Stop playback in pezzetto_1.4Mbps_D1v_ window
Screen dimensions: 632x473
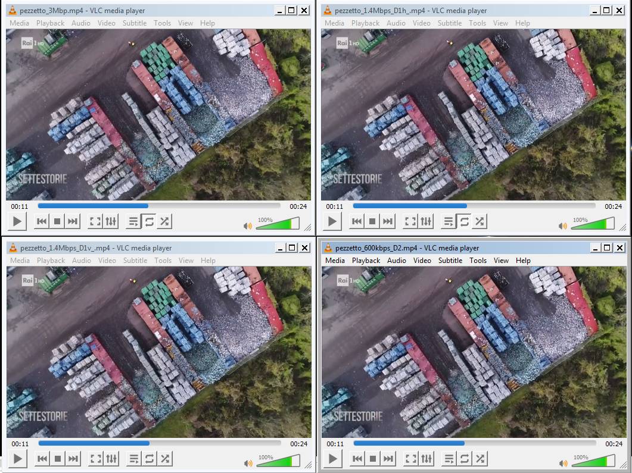click(58, 459)
